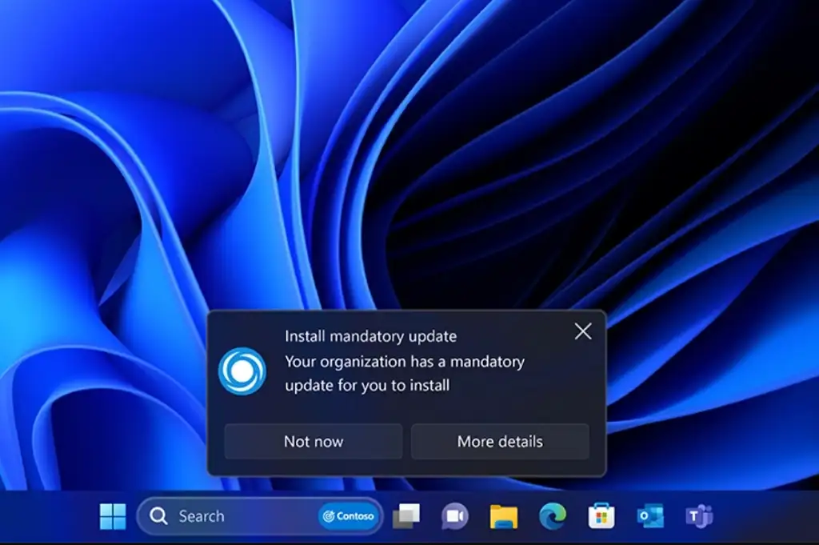The height and width of the screenshot is (545, 819).
Task: Click the Not now button
Action: tap(312, 441)
